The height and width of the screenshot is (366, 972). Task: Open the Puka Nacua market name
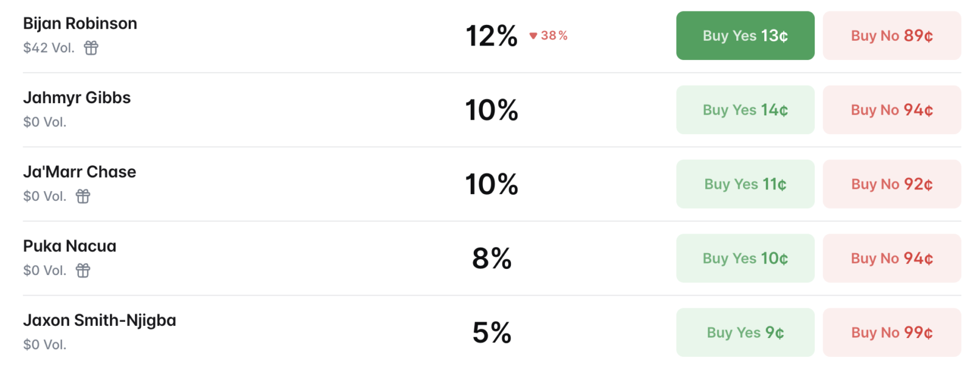click(x=70, y=246)
